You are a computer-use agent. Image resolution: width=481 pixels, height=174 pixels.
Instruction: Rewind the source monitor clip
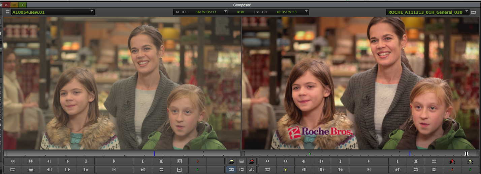click(13, 161)
